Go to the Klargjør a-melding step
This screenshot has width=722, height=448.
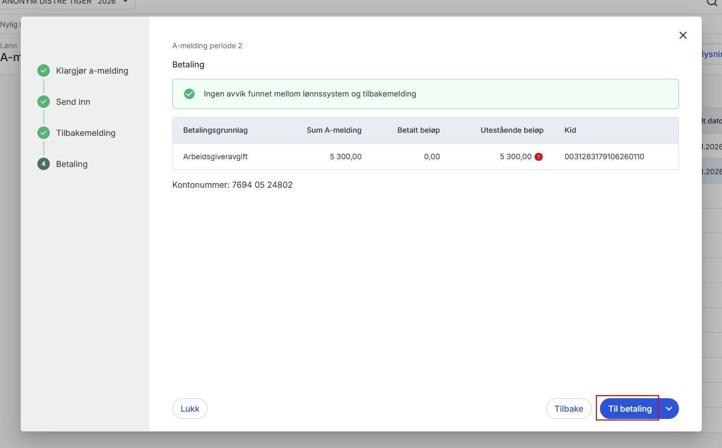(x=92, y=71)
